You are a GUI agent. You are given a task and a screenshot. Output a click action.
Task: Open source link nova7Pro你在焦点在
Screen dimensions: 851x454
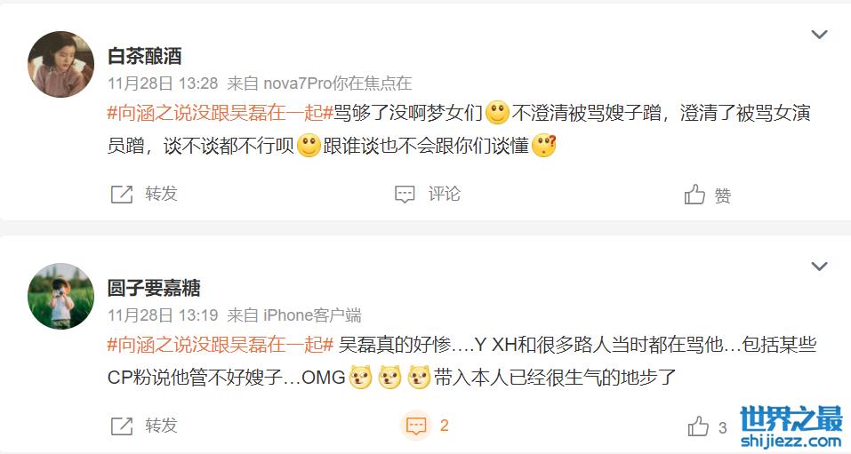(x=338, y=83)
